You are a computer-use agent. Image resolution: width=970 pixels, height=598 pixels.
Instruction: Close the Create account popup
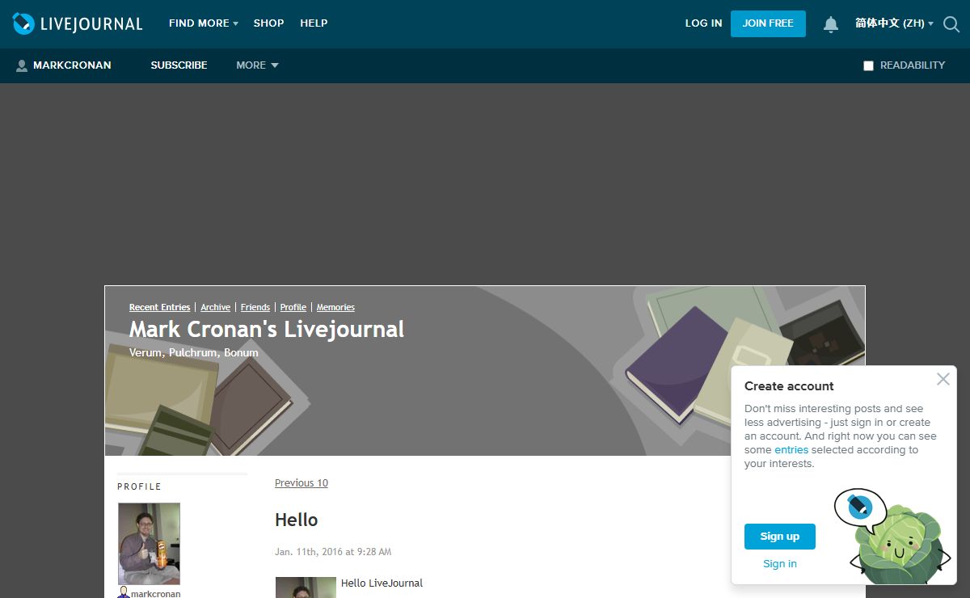tap(943, 379)
